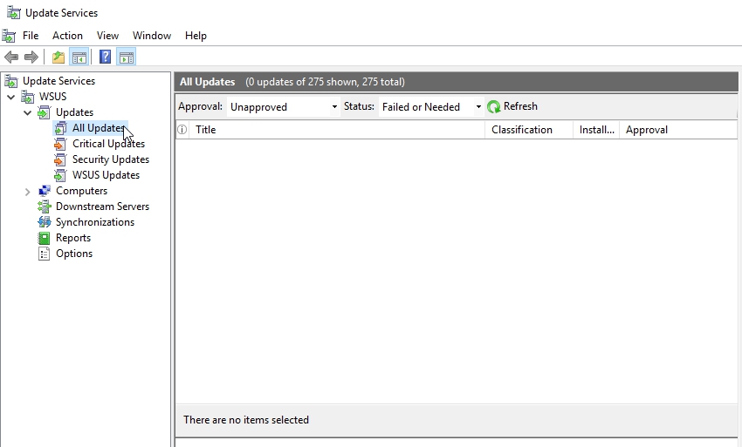The height and width of the screenshot is (447, 742).
Task: Click the Critical Updates node icon
Action: click(60, 144)
